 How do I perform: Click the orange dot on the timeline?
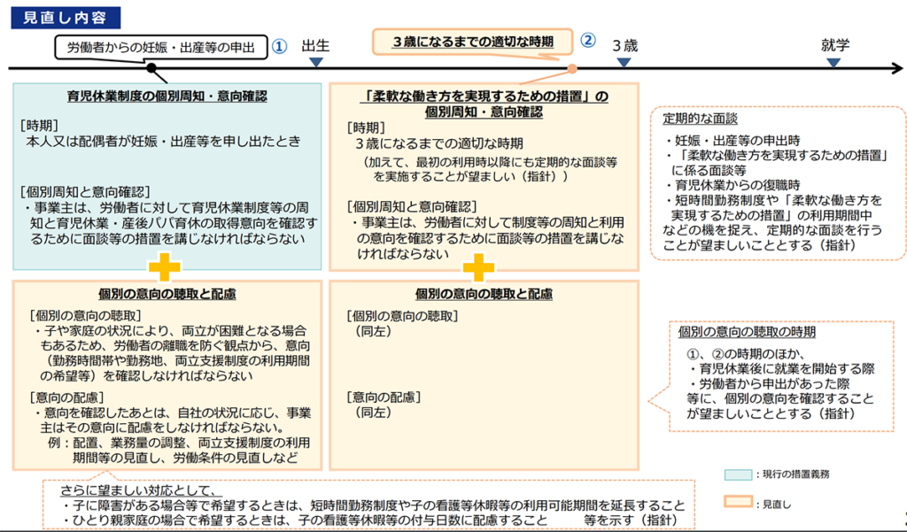click(x=572, y=68)
